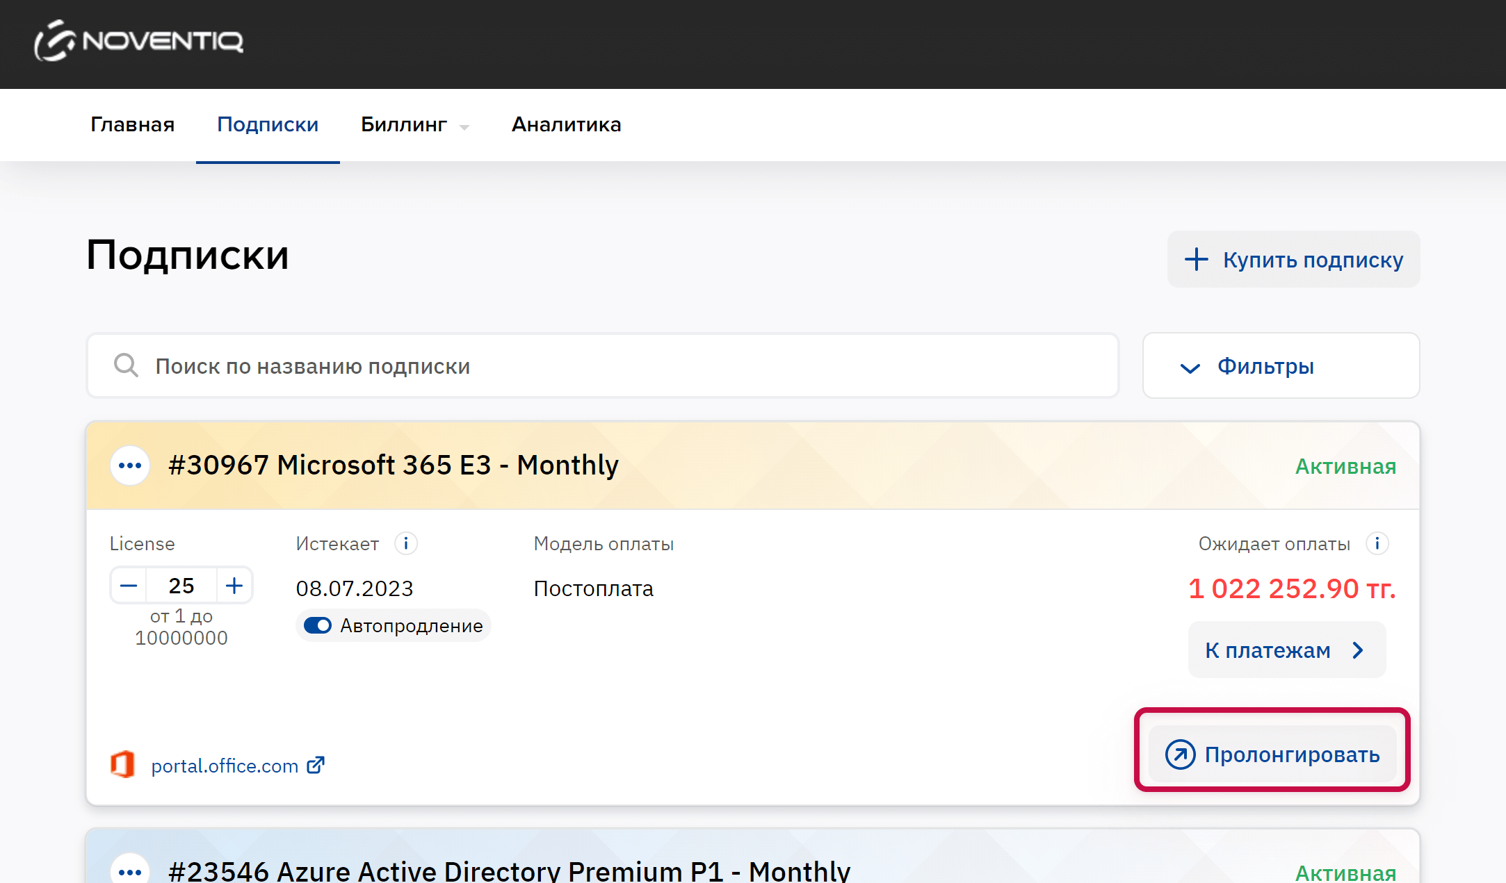Screen dimensions: 1506x883
Task: Open the Биллинг dropdown menu
Action: (415, 125)
